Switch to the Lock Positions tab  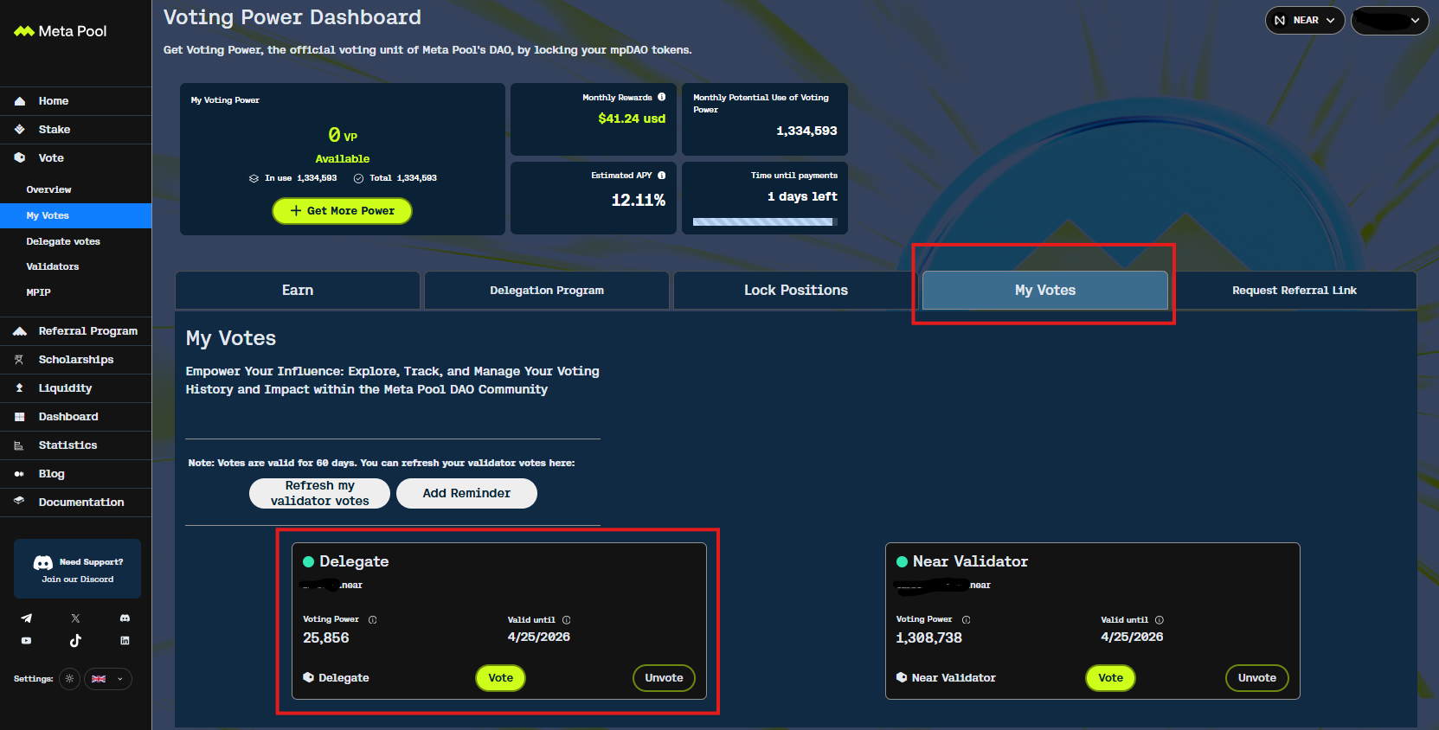[795, 291]
